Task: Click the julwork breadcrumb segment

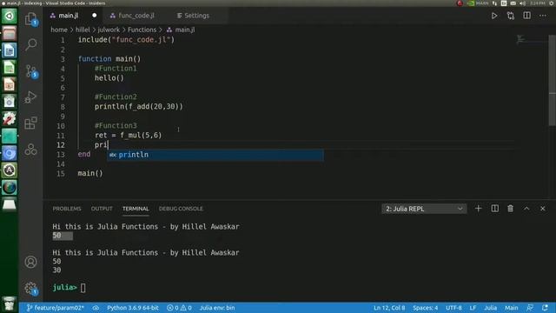Action: tap(109, 30)
